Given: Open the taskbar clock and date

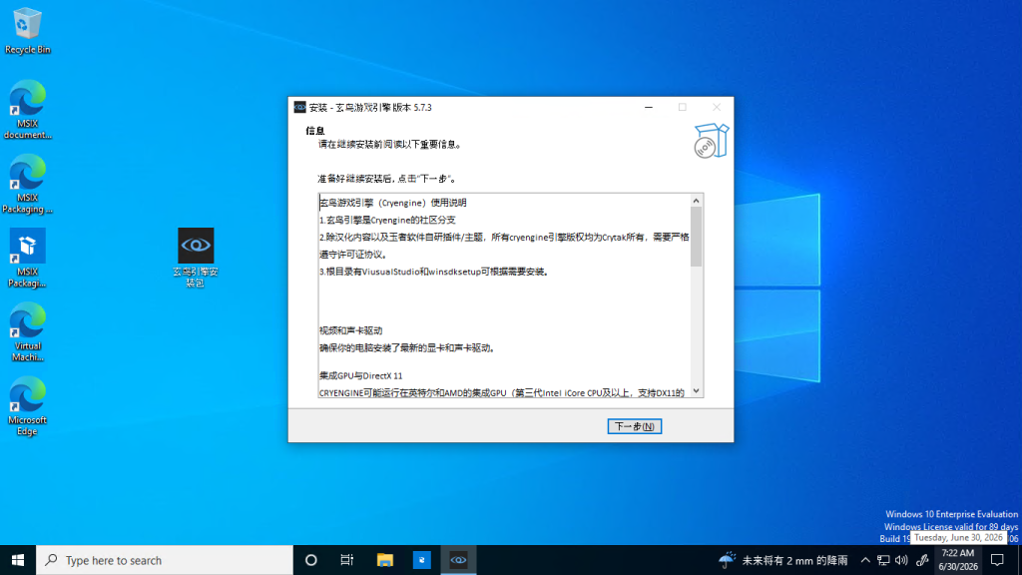Looking at the screenshot, I should tap(958, 560).
